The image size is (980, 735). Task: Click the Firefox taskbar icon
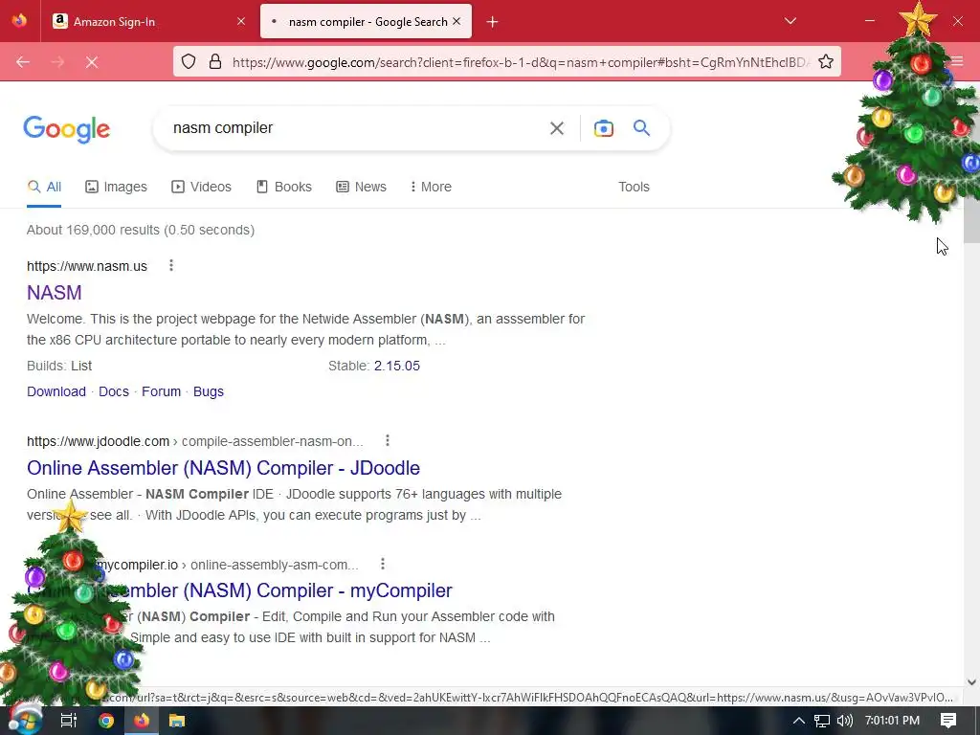coord(142,721)
